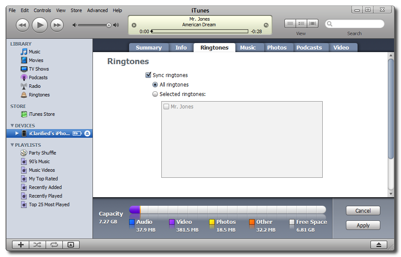
Task: Click the Play button
Action: pos(40,25)
